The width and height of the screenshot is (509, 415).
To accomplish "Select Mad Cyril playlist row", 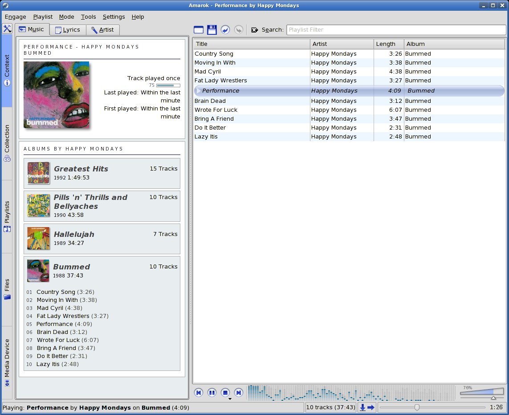I will click(x=349, y=72).
